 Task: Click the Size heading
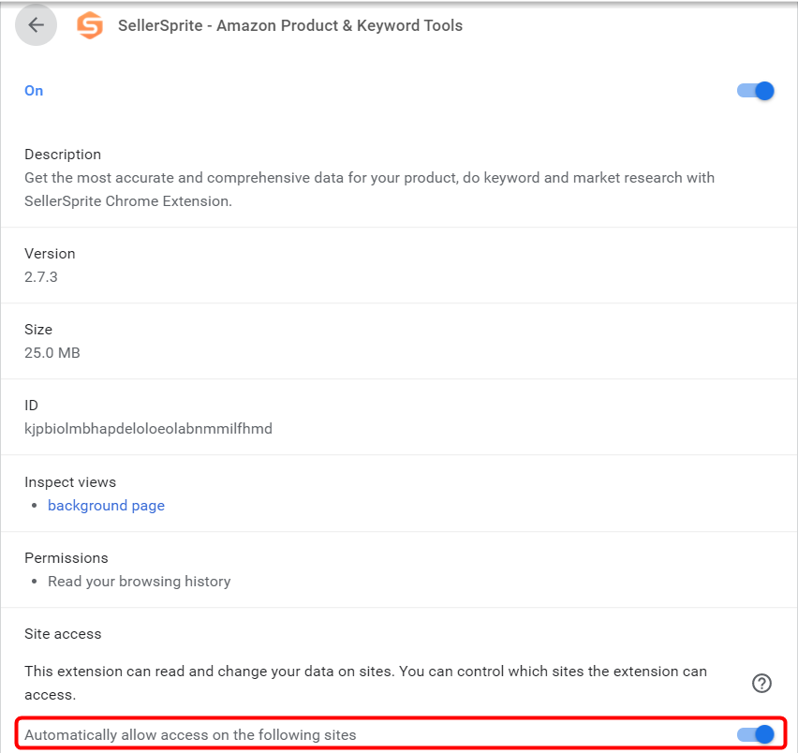click(38, 330)
